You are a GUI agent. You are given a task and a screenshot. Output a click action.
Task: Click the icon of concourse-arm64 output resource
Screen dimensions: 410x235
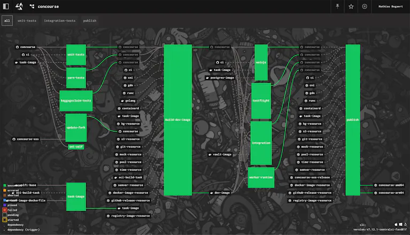[376, 193]
